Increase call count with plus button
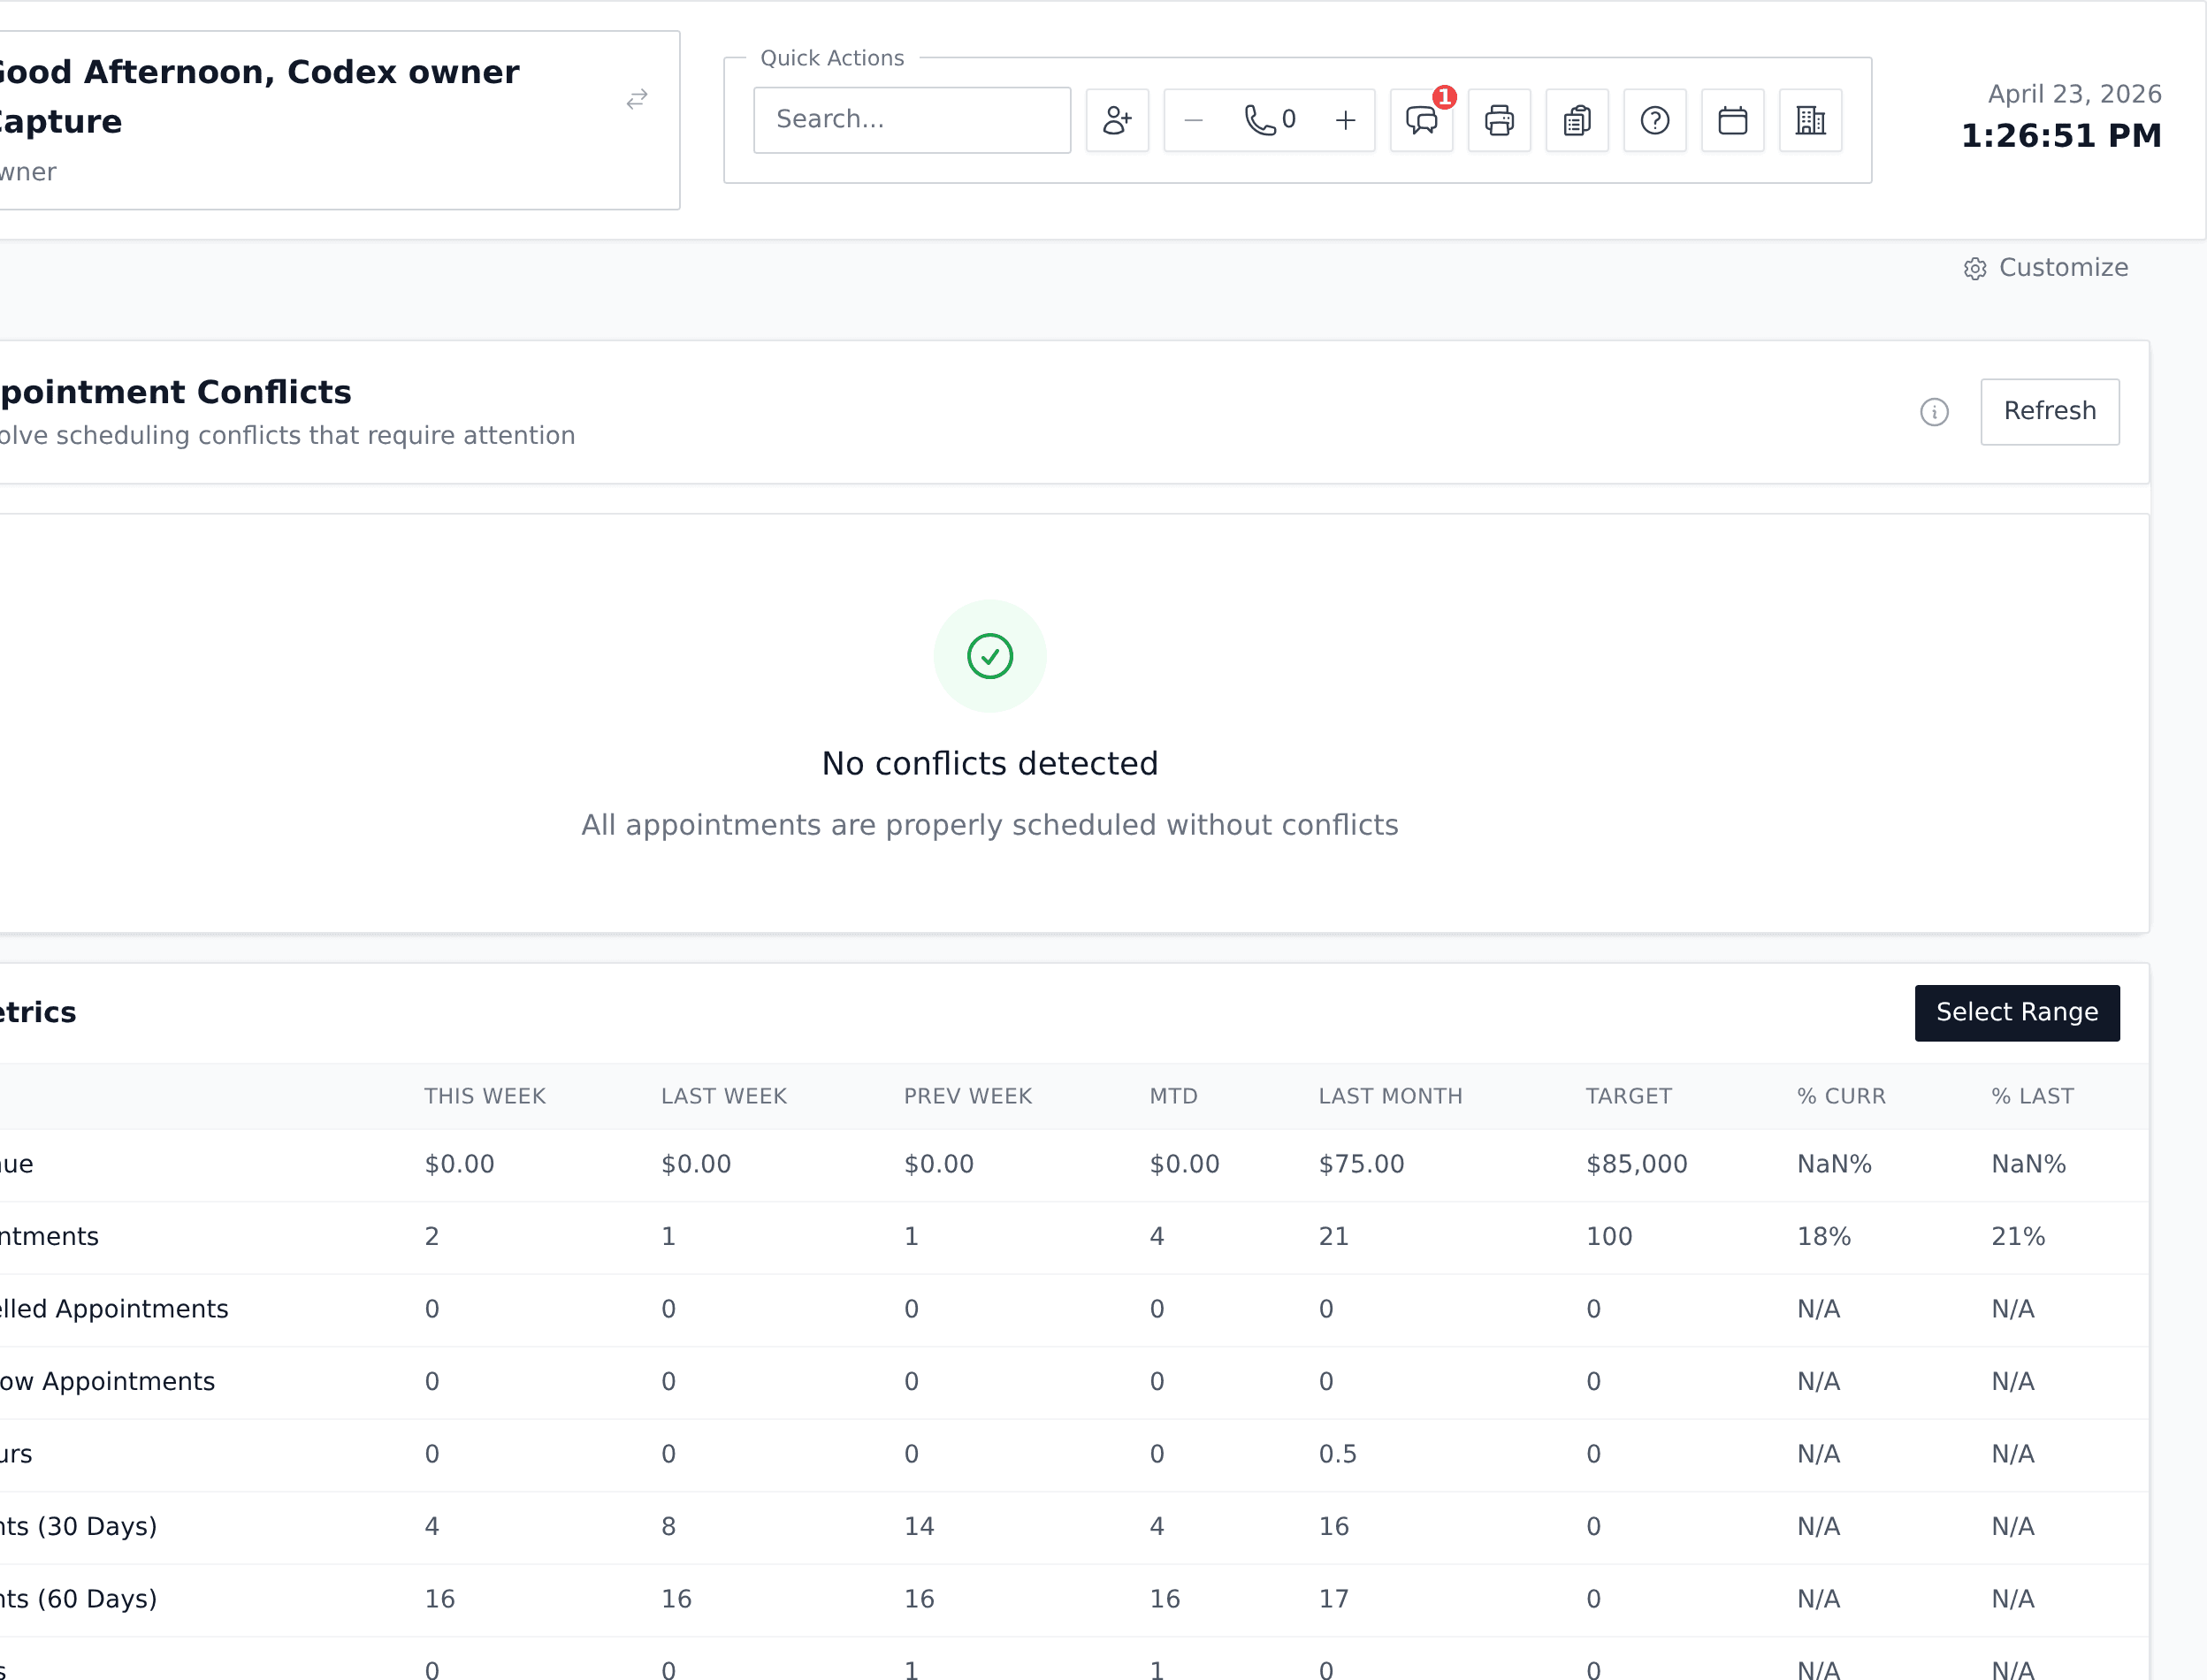Screen dimensions: 2207x1680 1345,120
